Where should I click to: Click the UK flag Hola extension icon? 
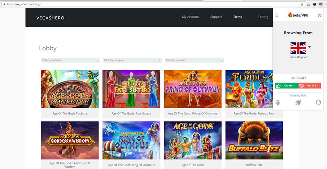point(321,4)
